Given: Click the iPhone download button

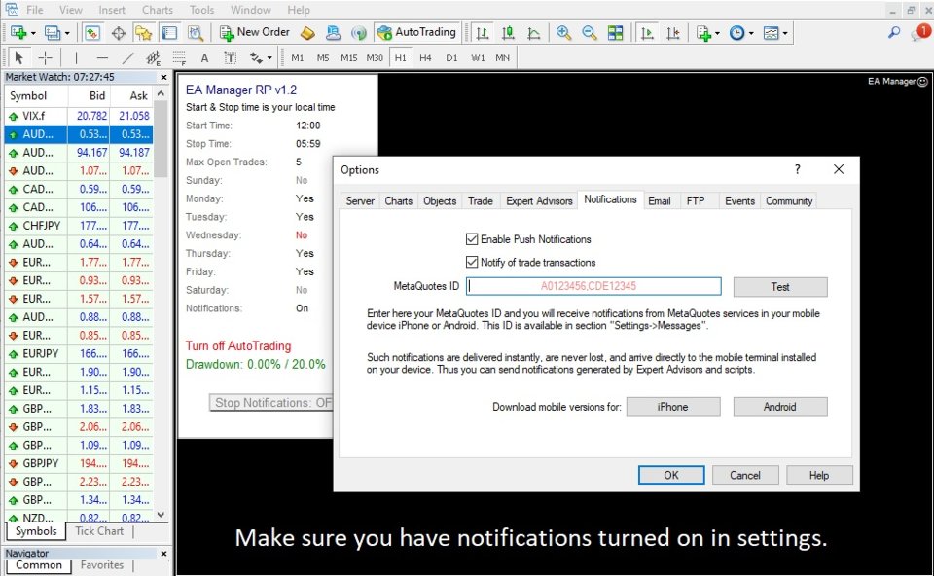Looking at the screenshot, I should (673, 407).
